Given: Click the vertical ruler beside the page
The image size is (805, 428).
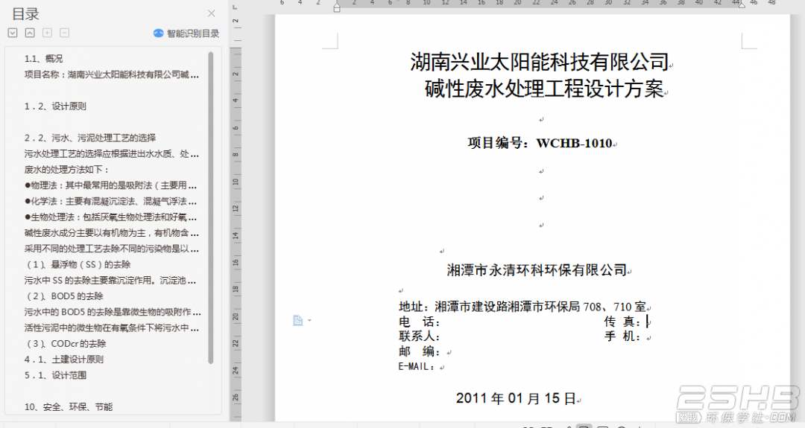Looking at the screenshot, I should coord(236,218).
